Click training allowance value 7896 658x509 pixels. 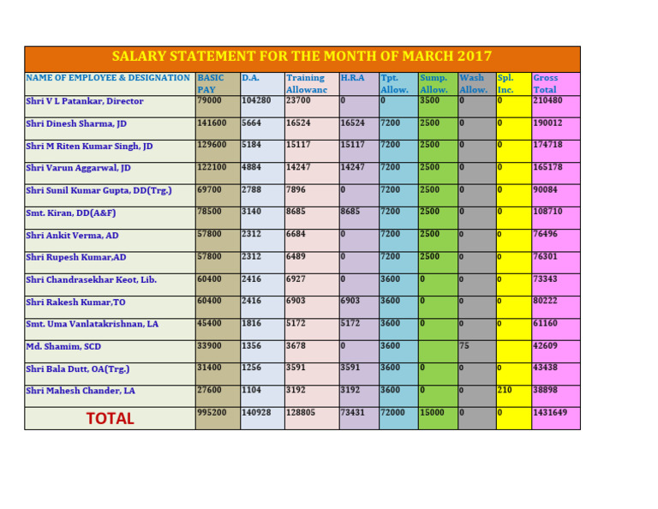(296, 189)
